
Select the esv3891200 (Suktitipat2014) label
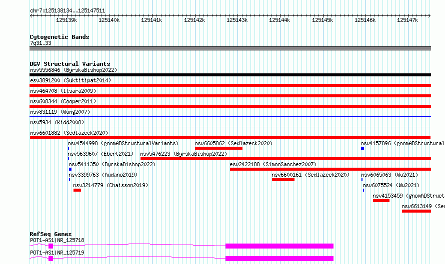(x=70, y=80)
